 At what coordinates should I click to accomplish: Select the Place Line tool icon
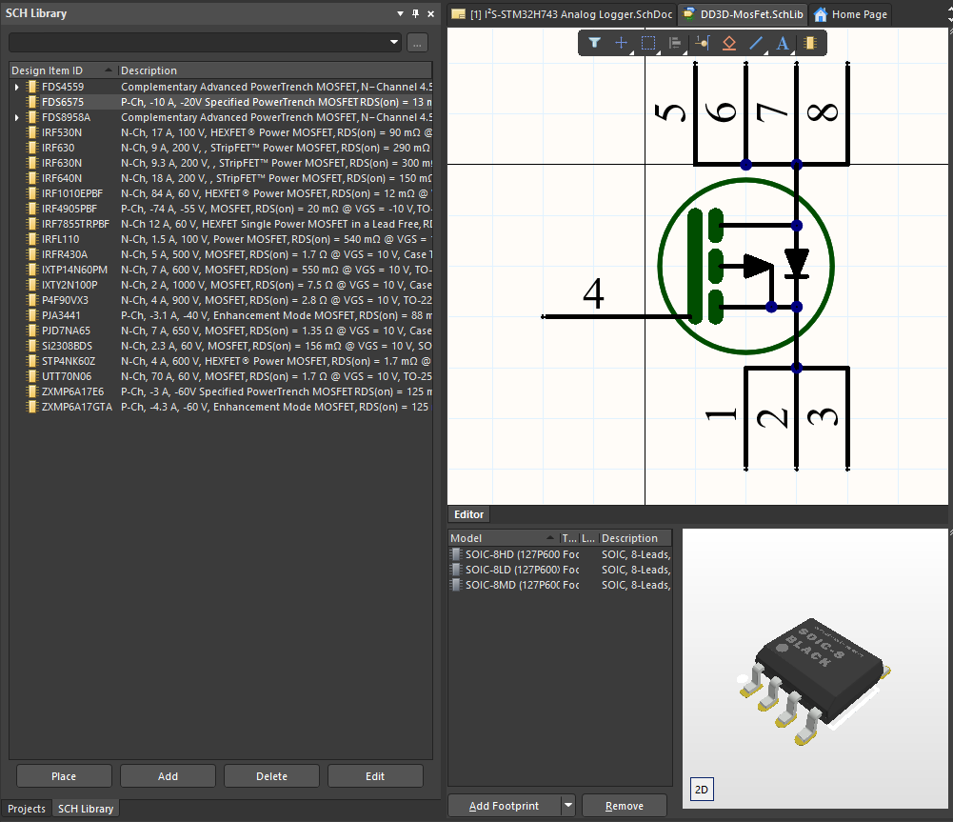pos(756,43)
